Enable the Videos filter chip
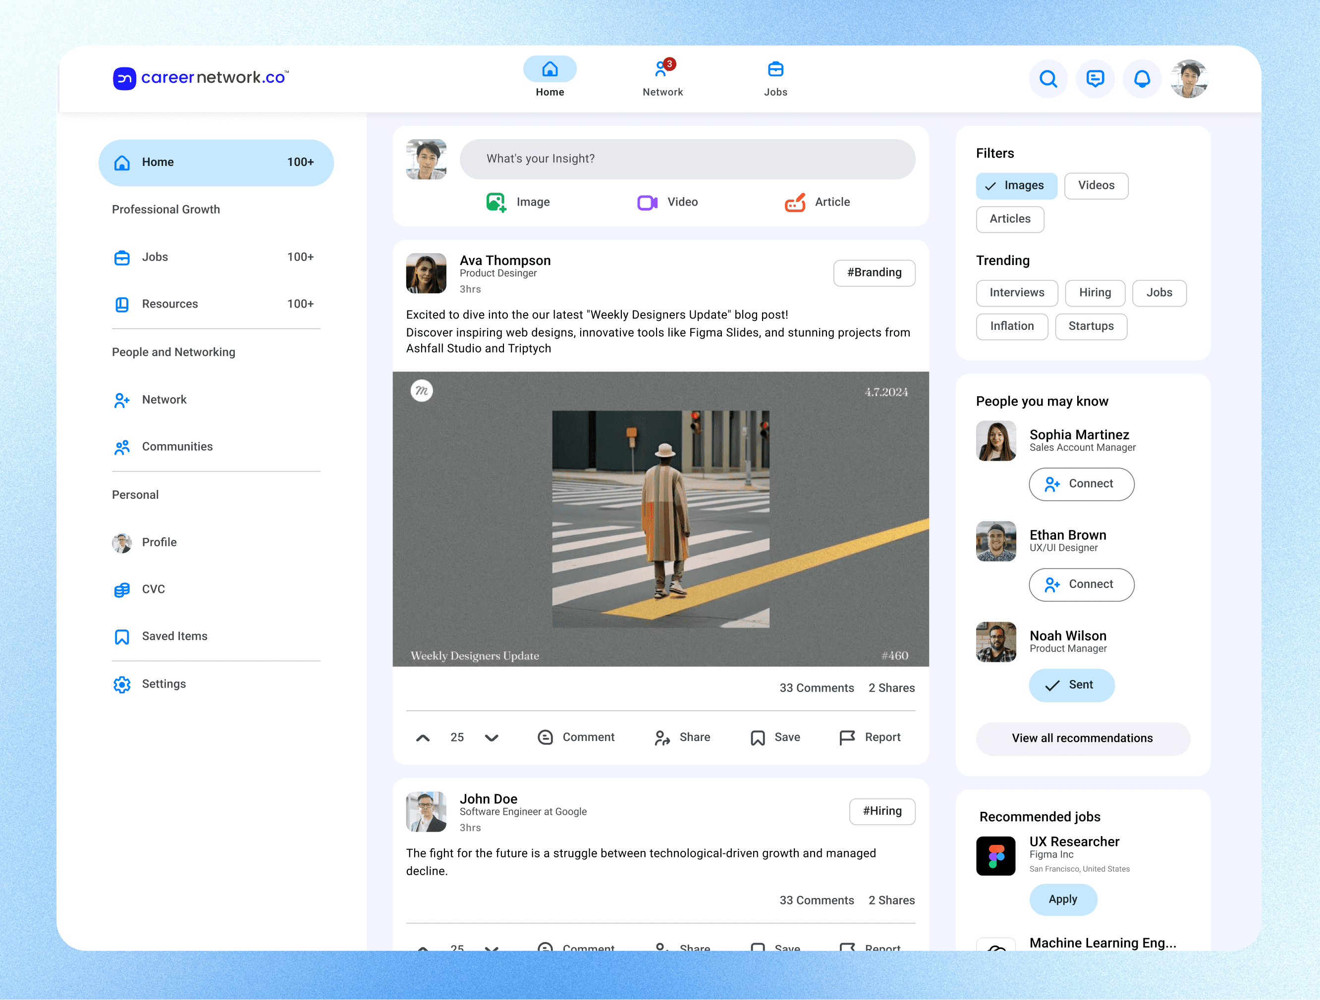The image size is (1320, 1000). pyautogui.click(x=1096, y=186)
